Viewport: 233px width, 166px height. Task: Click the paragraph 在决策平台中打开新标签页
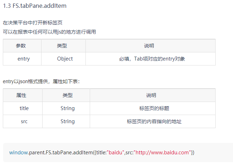33,23
